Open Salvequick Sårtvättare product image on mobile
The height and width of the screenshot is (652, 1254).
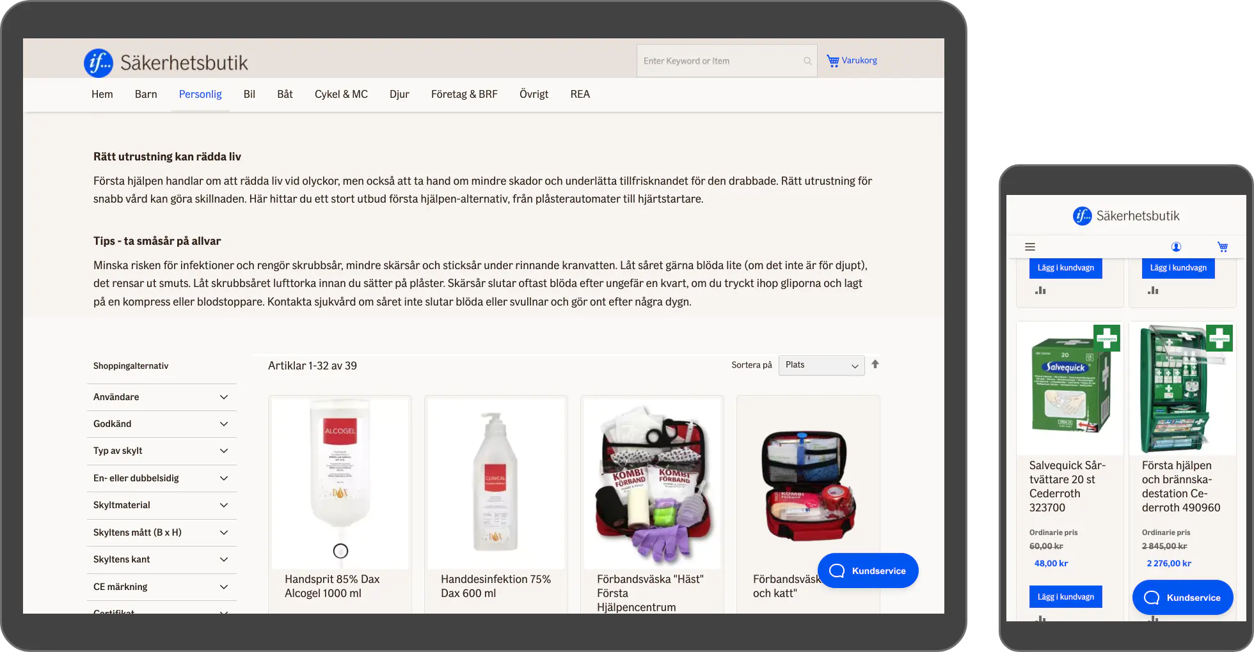pyautogui.click(x=1070, y=389)
